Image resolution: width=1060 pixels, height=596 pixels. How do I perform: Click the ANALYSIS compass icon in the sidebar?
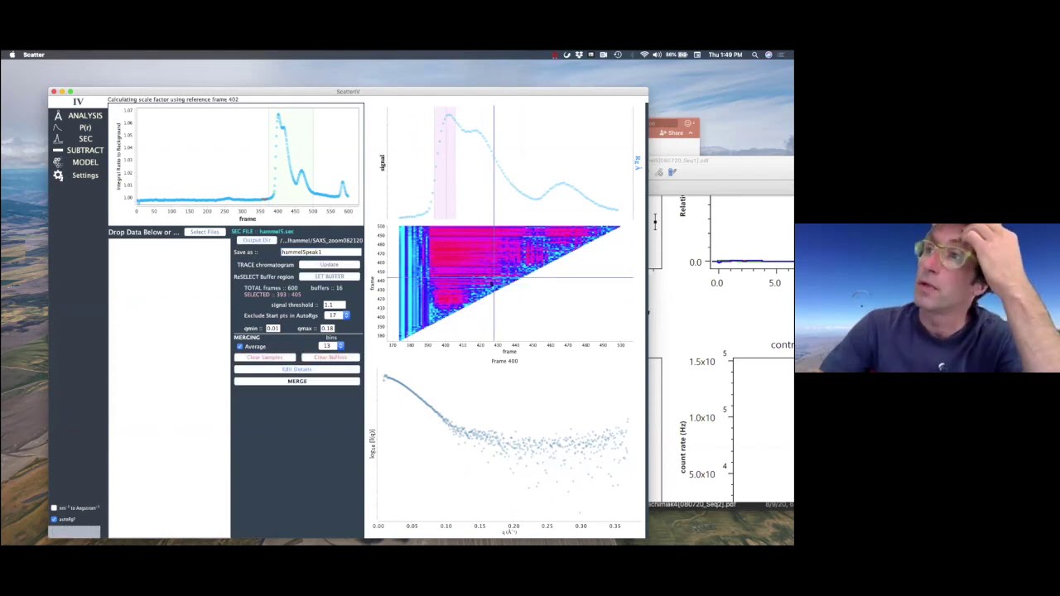(x=58, y=116)
